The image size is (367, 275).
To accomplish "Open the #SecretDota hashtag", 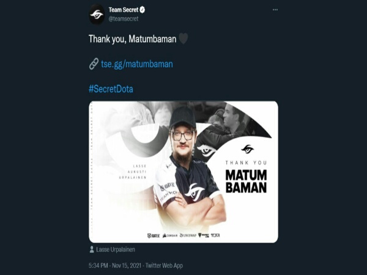I will point(111,89).
